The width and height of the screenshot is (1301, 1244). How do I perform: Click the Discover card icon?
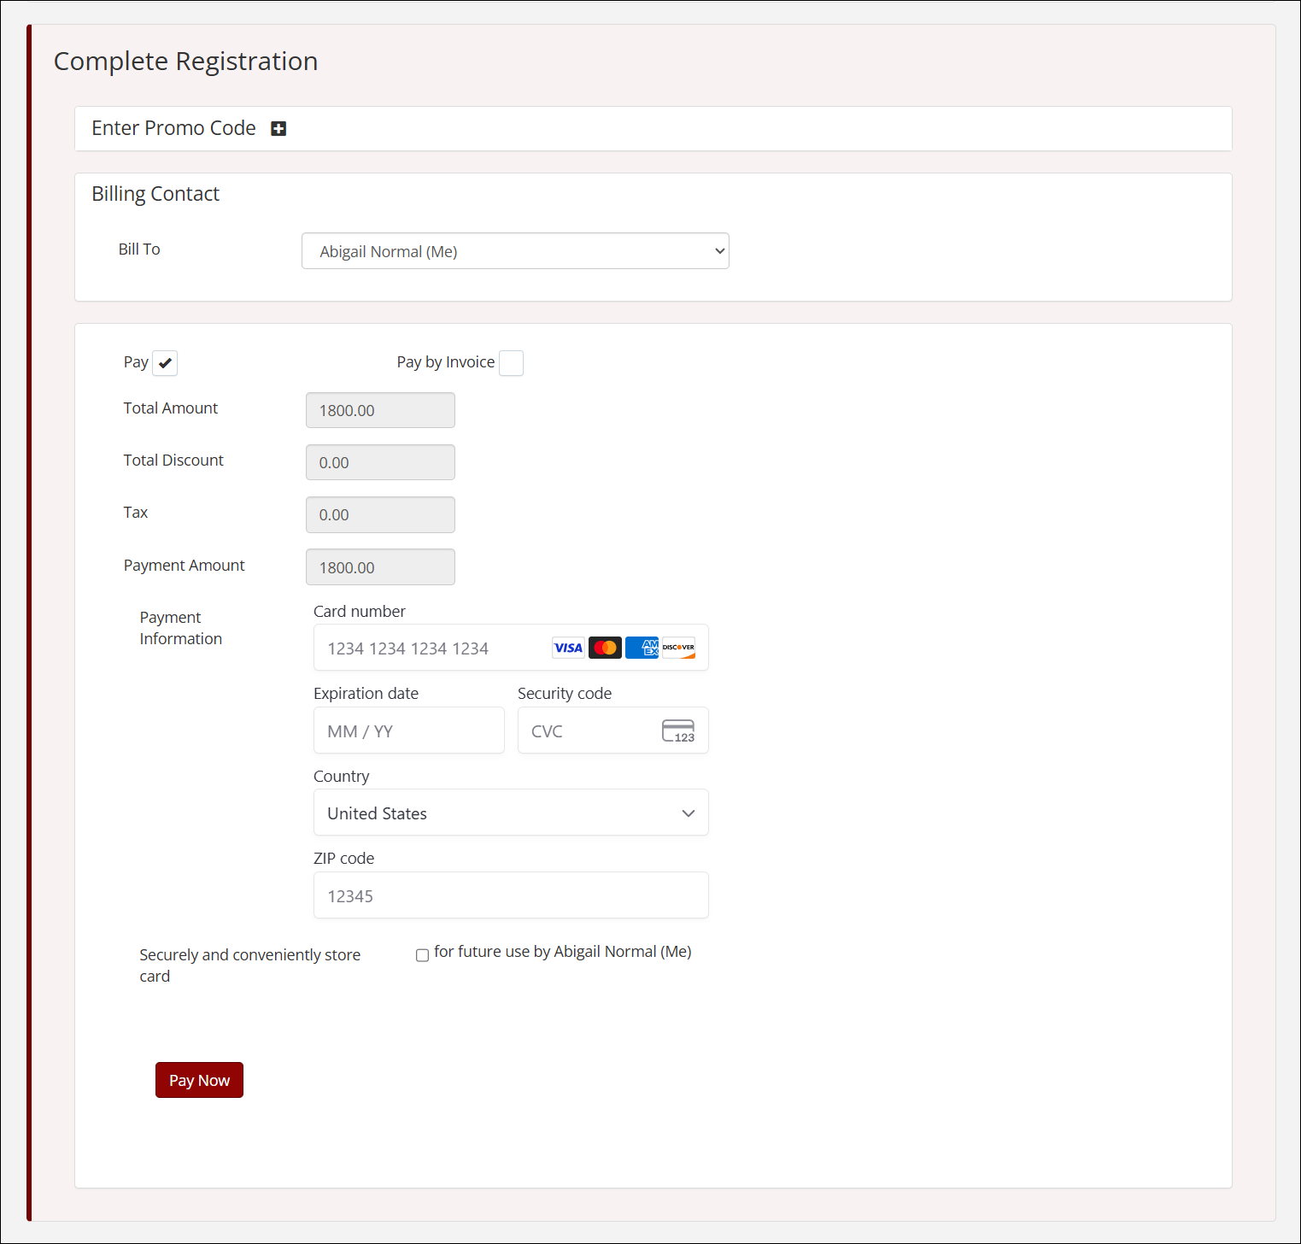[x=677, y=647]
